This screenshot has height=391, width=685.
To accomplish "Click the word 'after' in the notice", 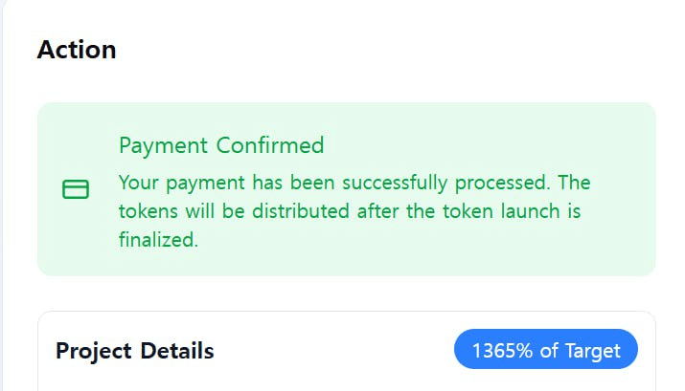I will (377, 211).
